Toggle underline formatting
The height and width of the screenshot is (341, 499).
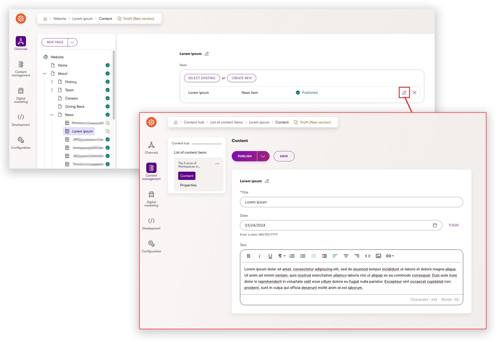(x=270, y=256)
